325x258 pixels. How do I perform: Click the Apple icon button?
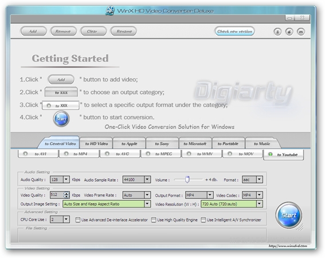tap(289, 32)
